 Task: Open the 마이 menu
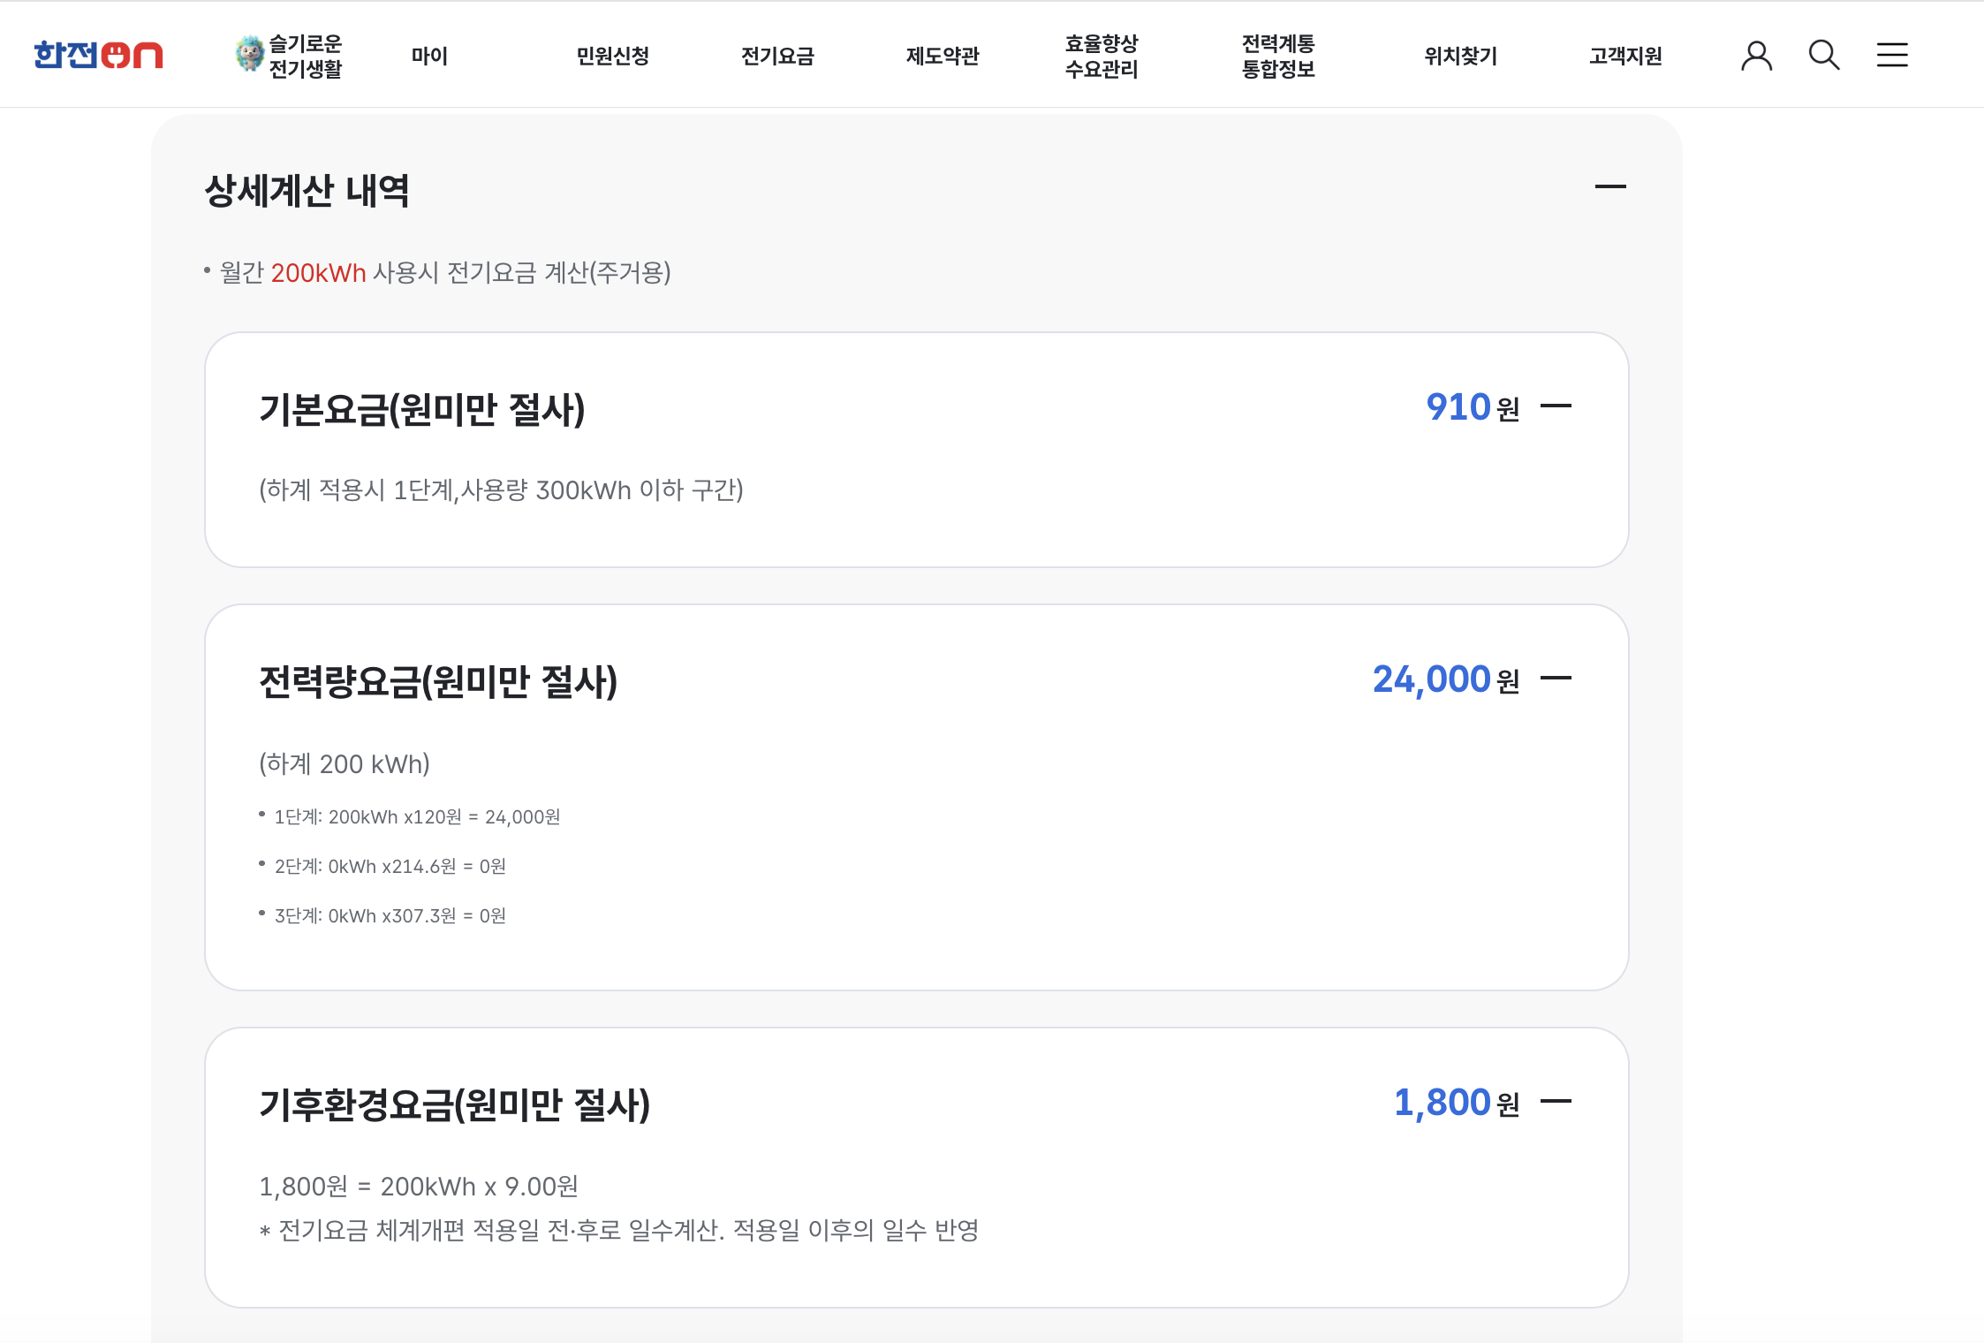click(x=429, y=57)
